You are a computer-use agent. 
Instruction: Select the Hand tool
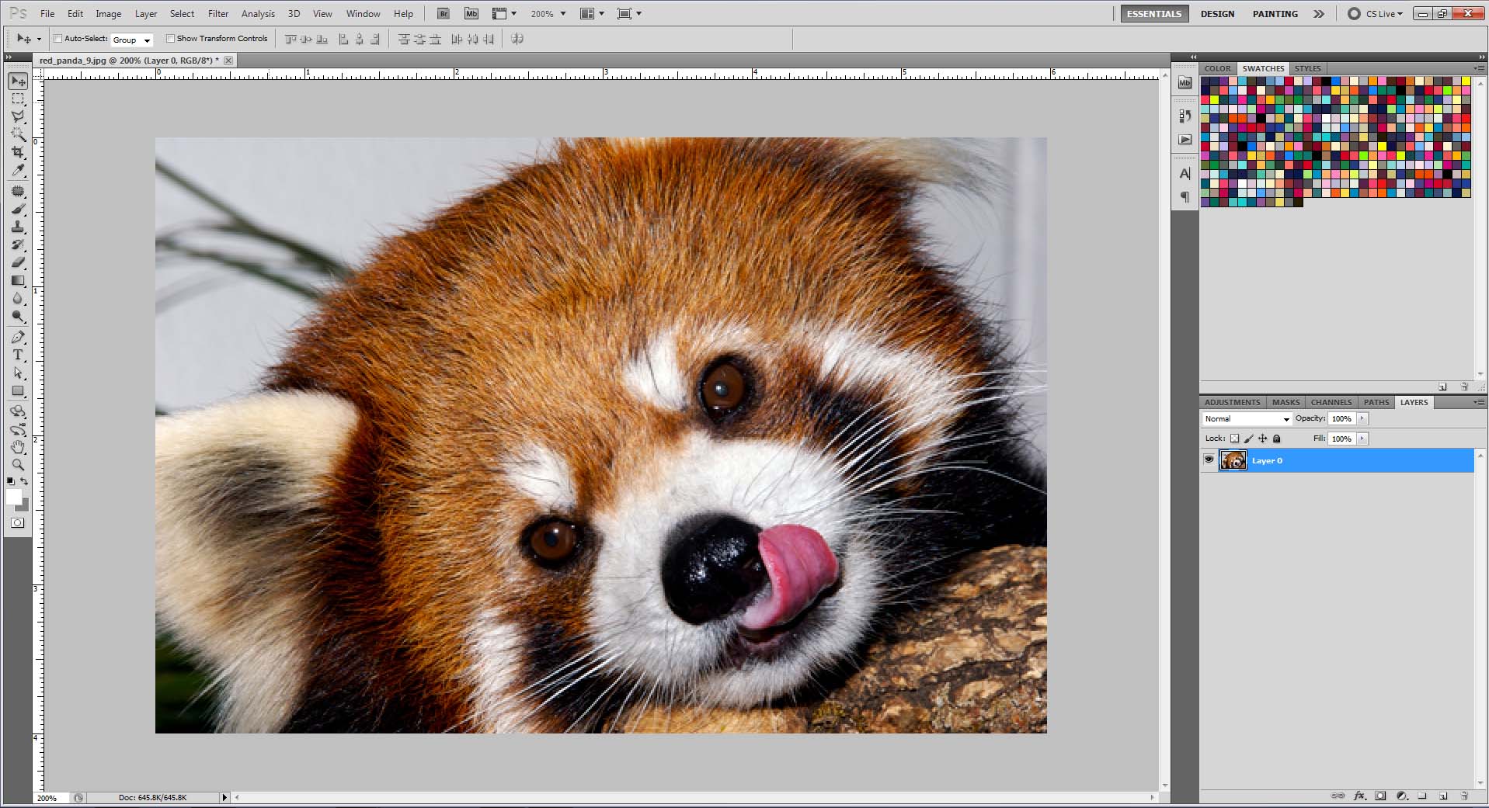(18, 447)
